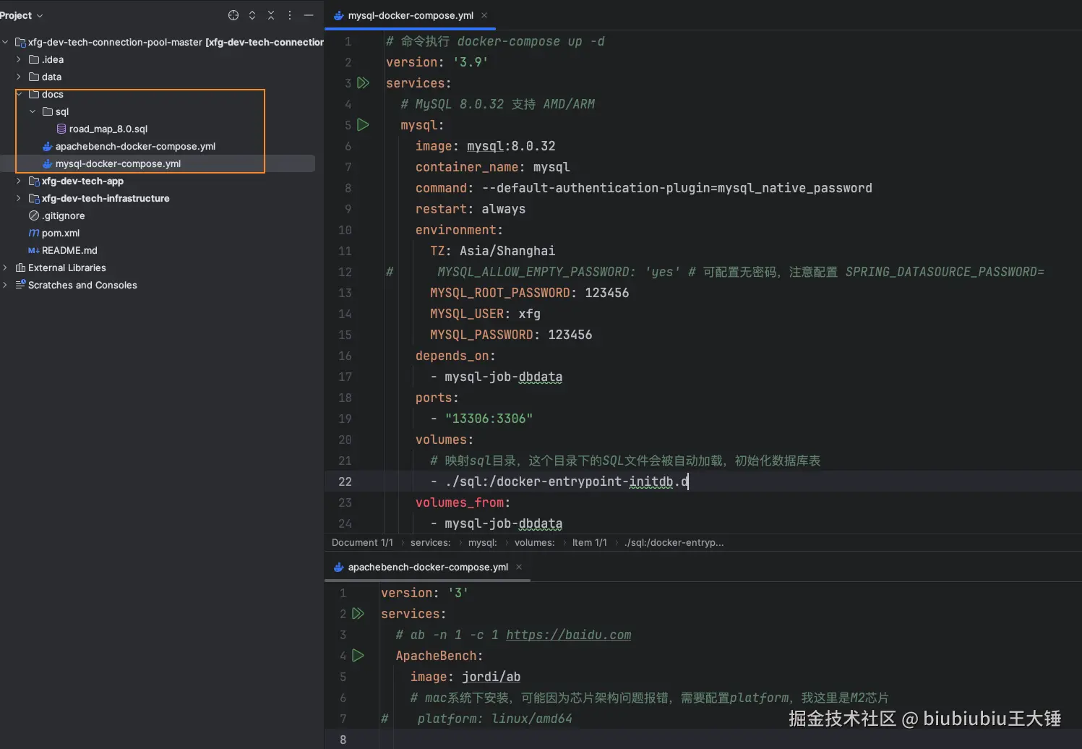Click the markdown icon beside README.md

tap(34, 250)
